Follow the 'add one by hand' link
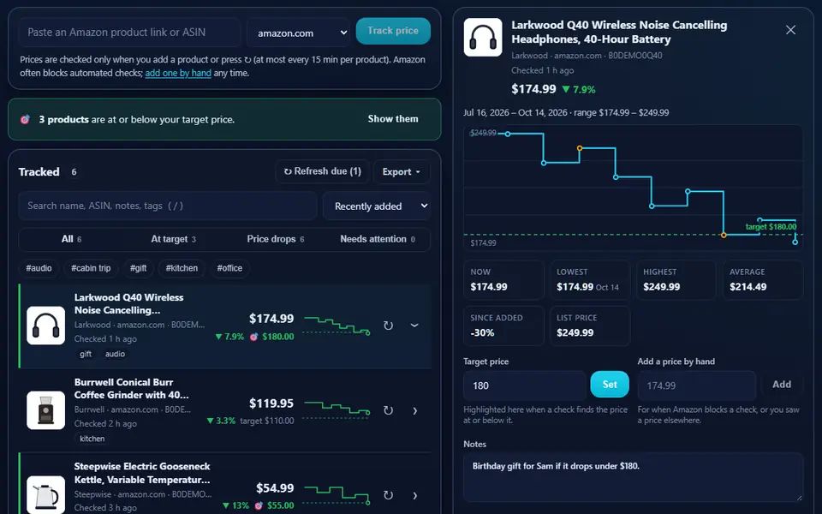This screenshot has width=822, height=514. coord(178,73)
